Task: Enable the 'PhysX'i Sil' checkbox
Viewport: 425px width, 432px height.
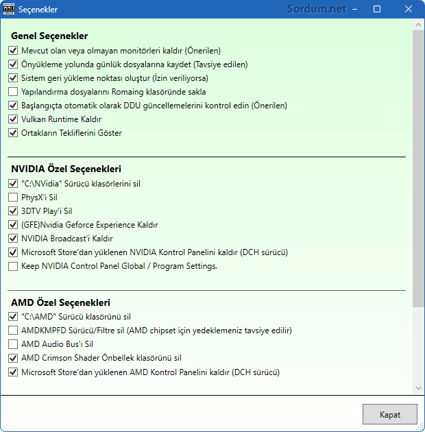Action: pos(14,197)
